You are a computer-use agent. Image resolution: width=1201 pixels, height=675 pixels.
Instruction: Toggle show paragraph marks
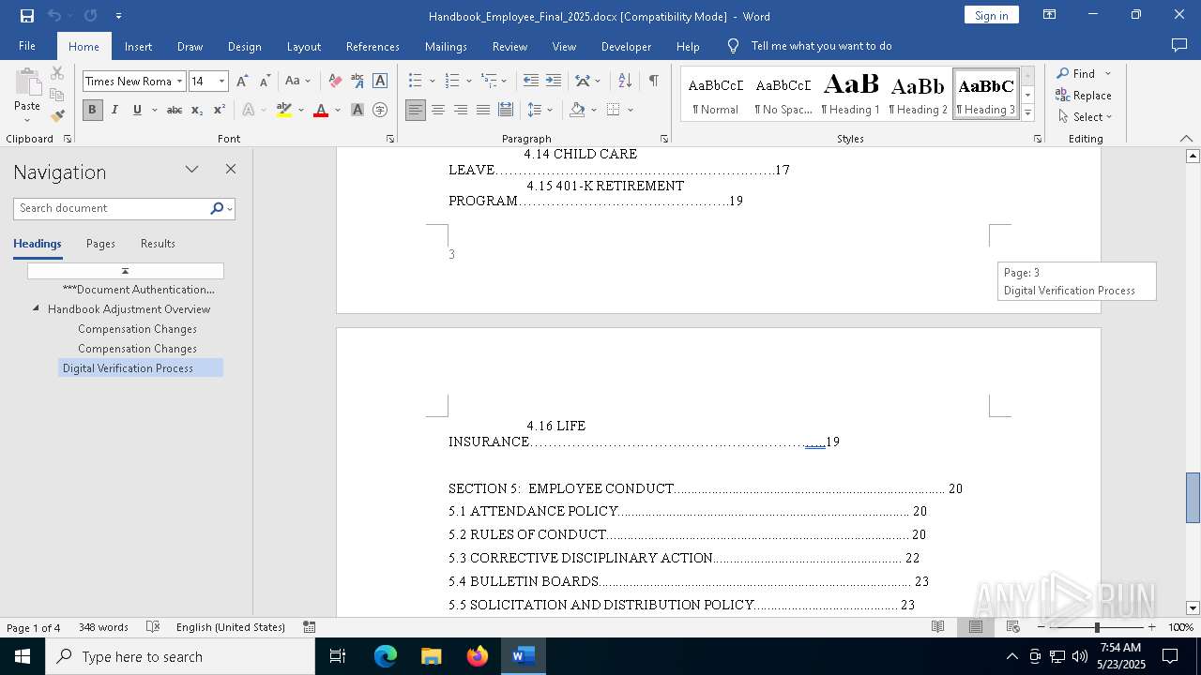click(653, 82)
